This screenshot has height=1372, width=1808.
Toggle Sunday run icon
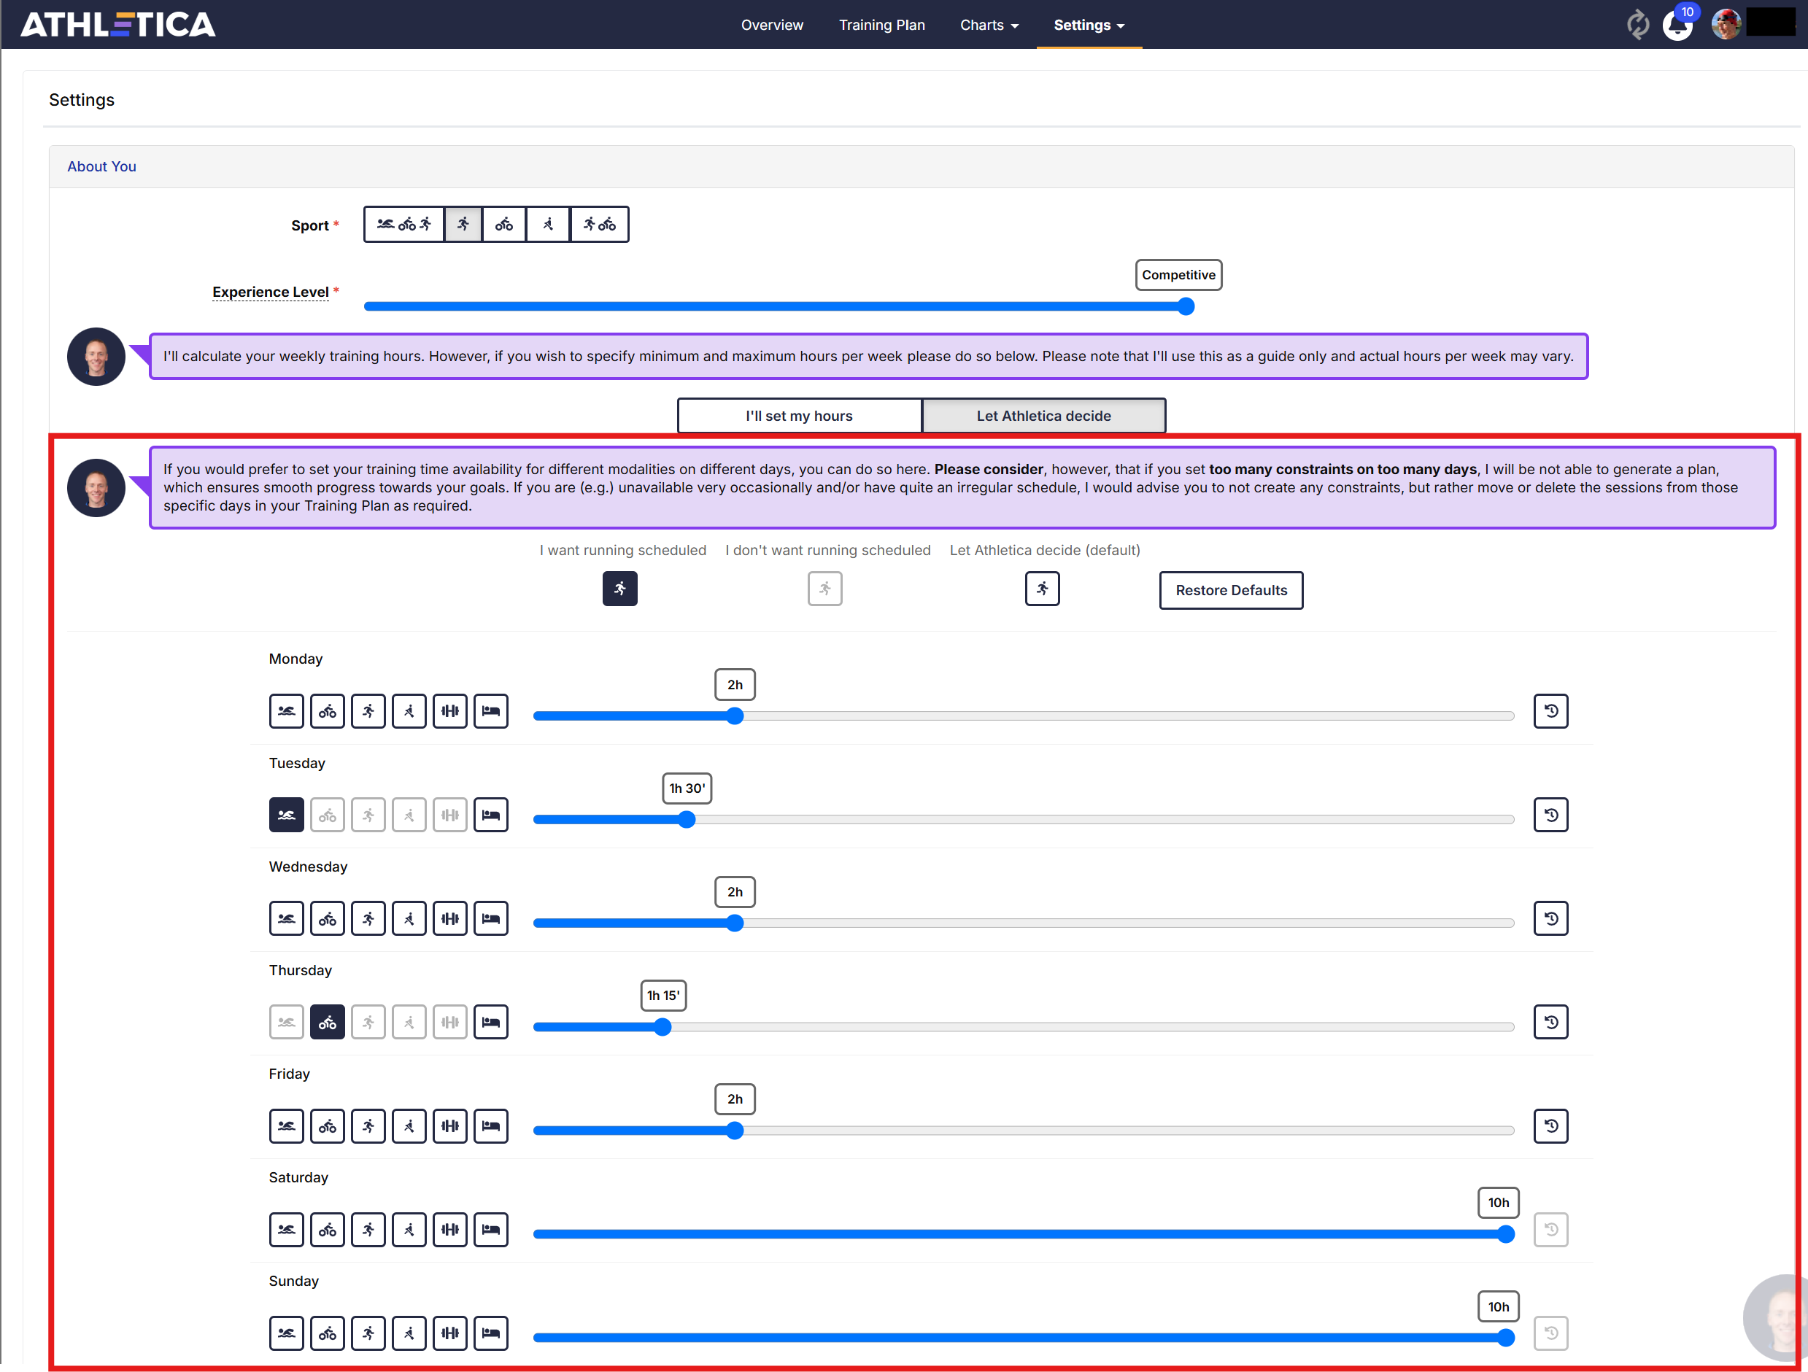point(368,1333)
